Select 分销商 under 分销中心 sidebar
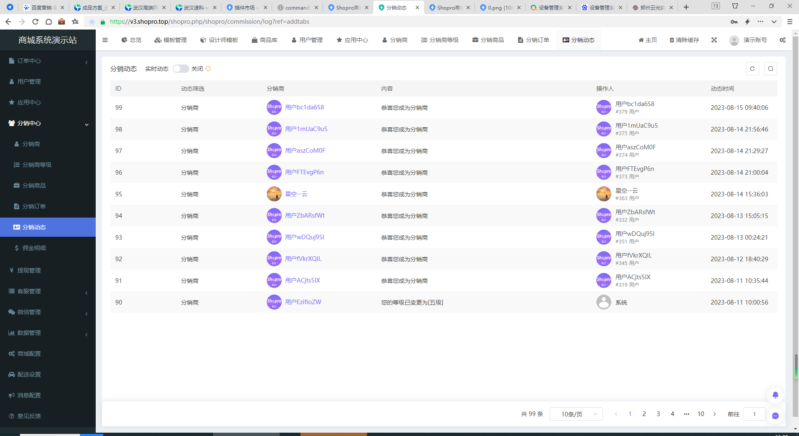 (x=48, y=144)
